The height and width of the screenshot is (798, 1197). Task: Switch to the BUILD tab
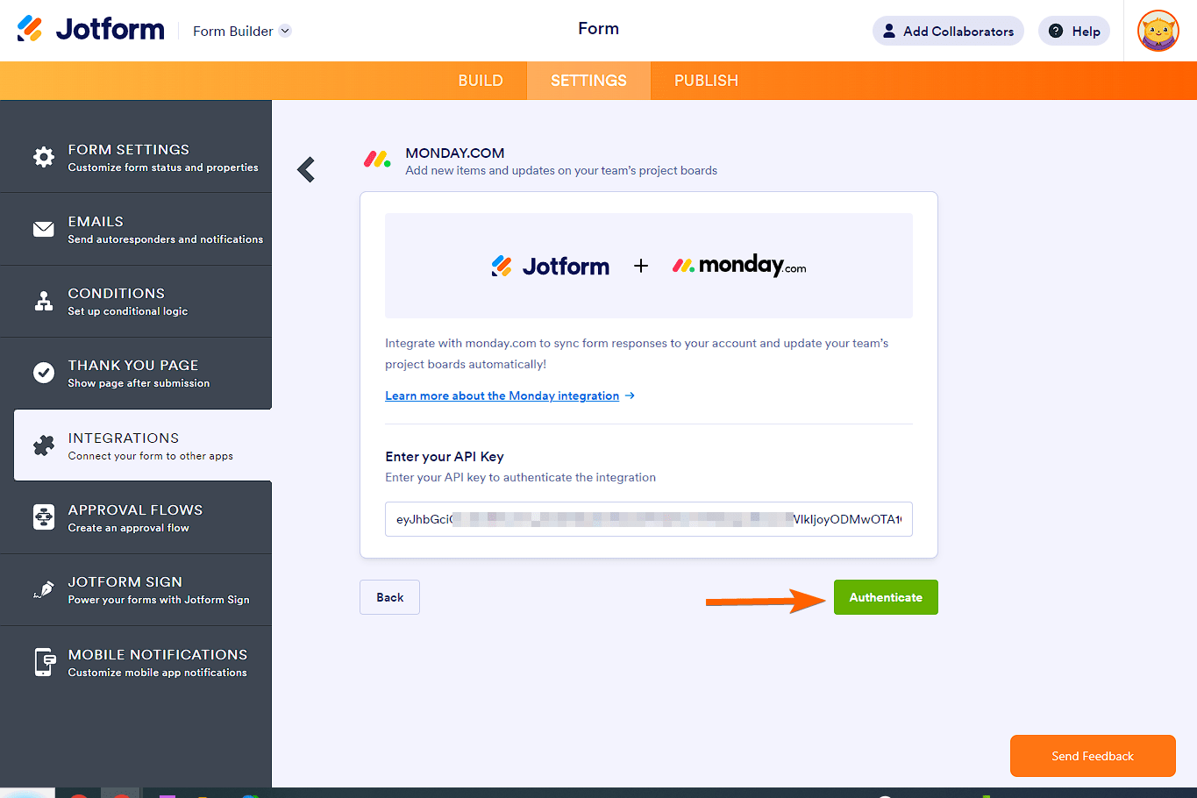click(x=481, y=80)
